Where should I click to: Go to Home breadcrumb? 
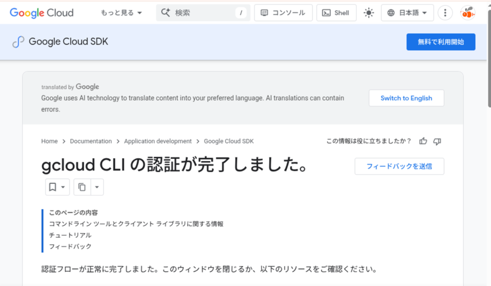coord(49,141)
